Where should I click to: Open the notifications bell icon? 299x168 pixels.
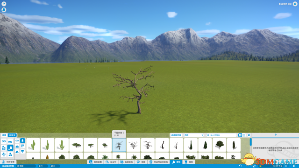(4, 10)
